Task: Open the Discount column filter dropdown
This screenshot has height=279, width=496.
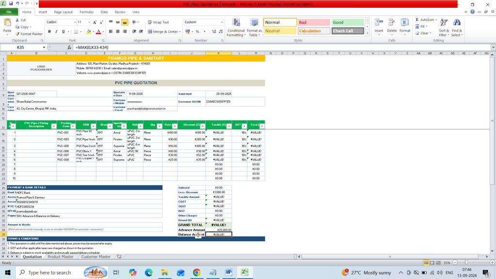Action: 202,126
